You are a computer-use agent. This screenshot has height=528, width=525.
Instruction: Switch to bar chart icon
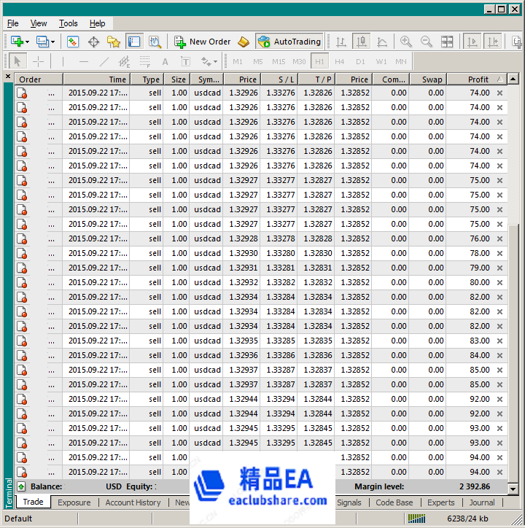341,42
